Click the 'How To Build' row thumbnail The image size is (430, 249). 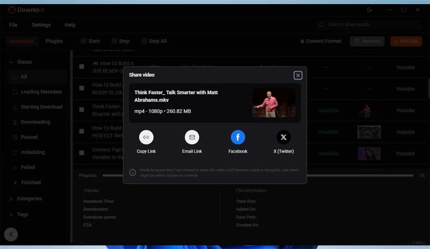369,132
